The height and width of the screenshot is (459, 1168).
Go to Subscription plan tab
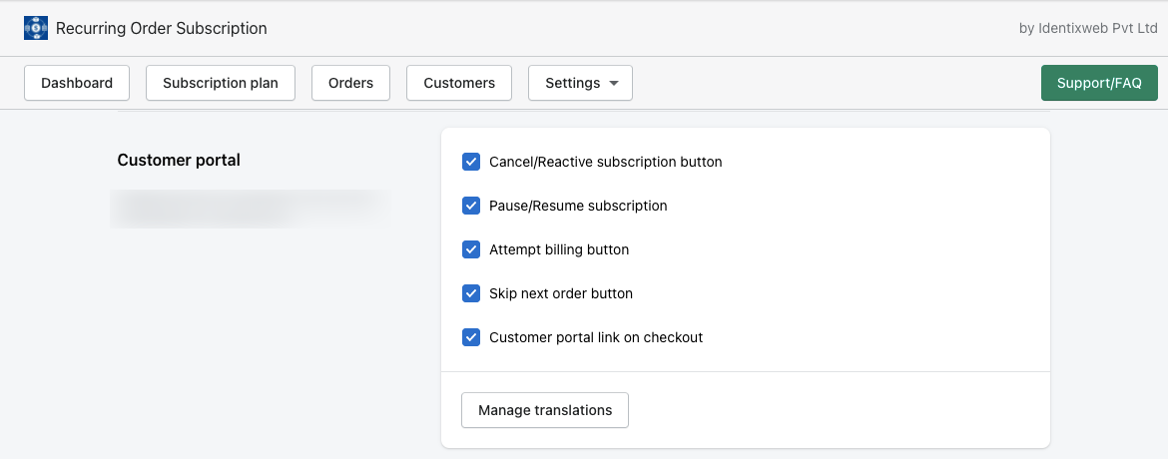pyautogui.click(x=221, y=83)
